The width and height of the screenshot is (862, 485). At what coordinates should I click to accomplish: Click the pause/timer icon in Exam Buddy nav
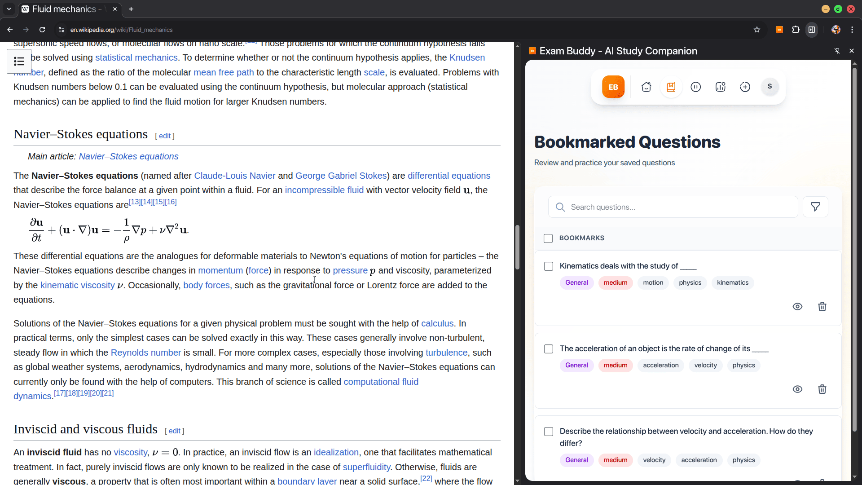(x=695, y=87)
